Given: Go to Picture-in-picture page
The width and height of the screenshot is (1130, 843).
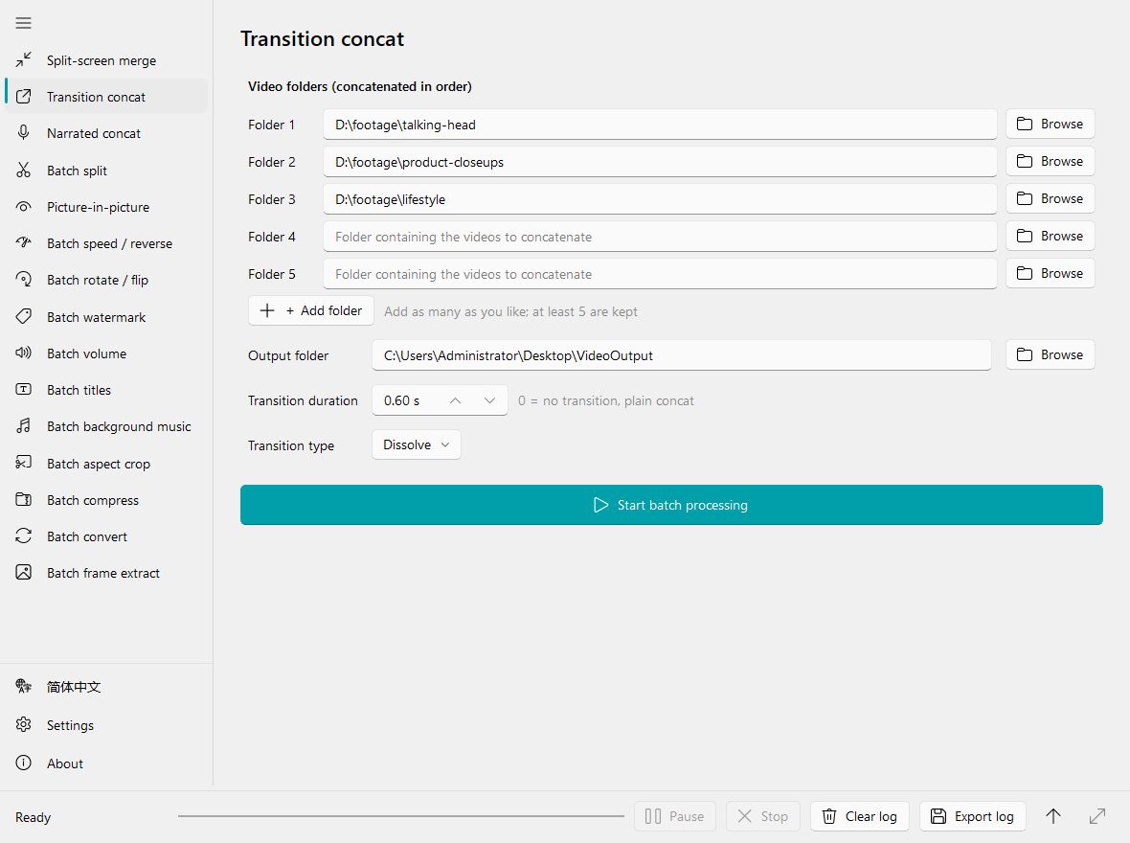Looking at the screenshot, I should [x=106, y=207].
